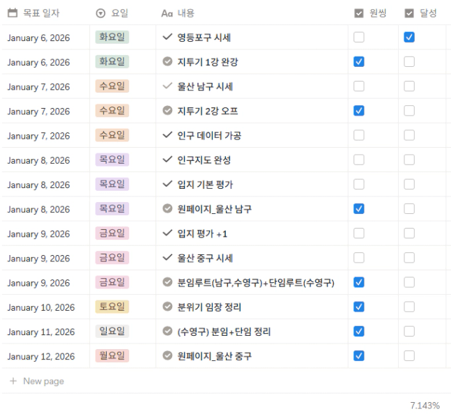Uncheck 원씽 checkbox for 지투기 2강 오프

(x=359, y=111)
